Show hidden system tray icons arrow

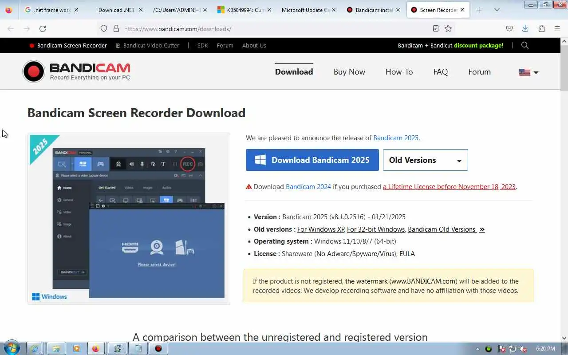477,349
